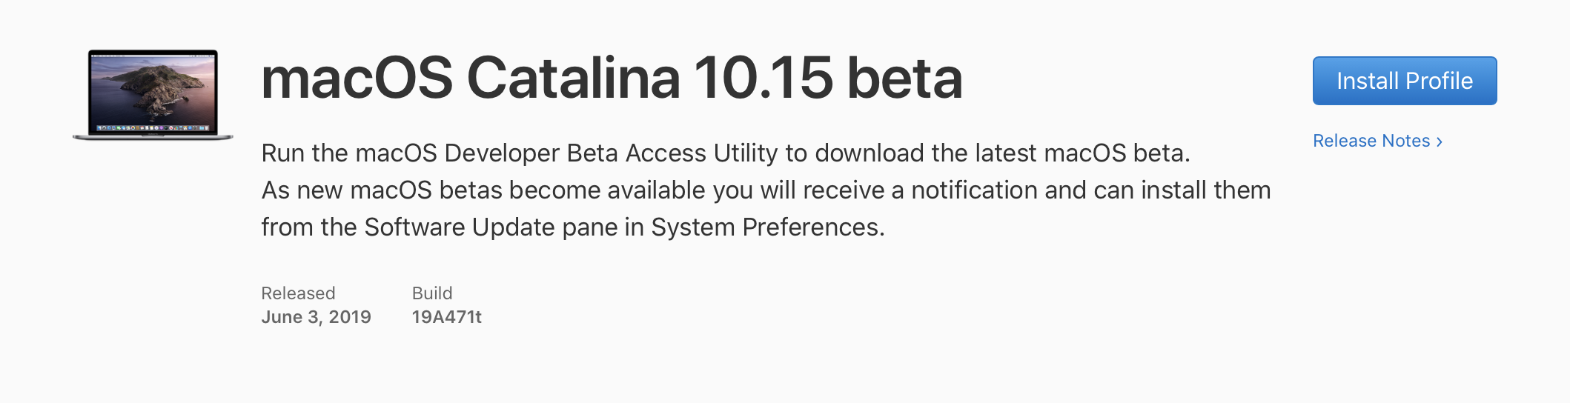Open the Release Notes link

tap(1371, 141)
